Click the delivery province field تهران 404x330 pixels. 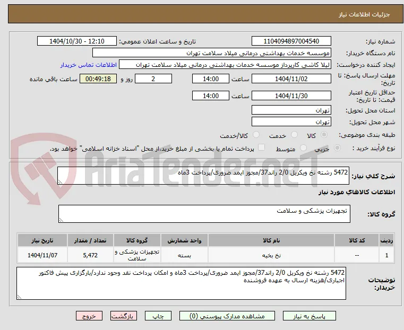tap(291, 110)
